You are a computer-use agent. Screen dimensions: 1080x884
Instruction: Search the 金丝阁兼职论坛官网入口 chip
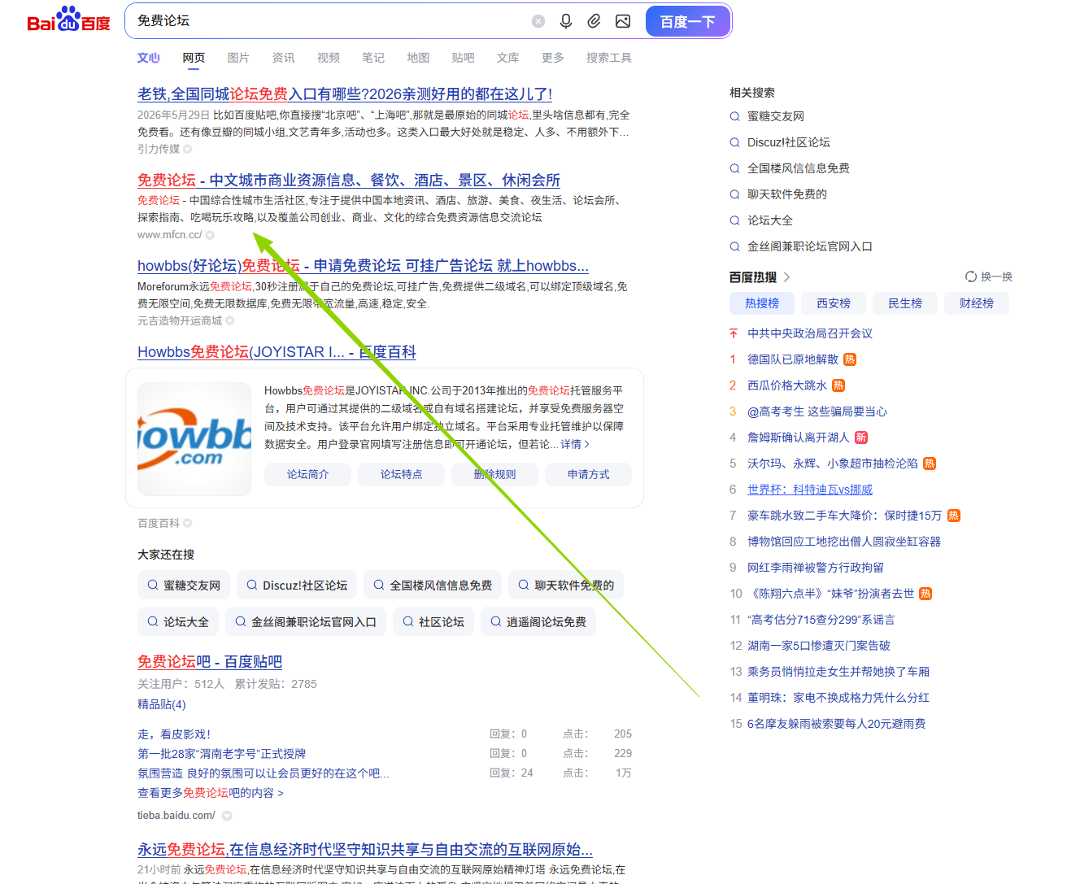[x=306, y=622]
